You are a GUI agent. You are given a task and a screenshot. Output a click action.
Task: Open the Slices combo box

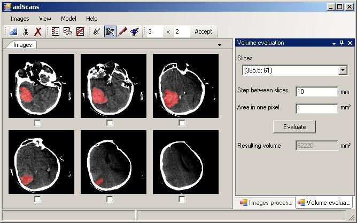(343, 70)
